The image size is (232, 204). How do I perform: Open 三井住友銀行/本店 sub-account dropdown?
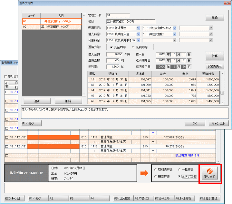tap(175, 28)
